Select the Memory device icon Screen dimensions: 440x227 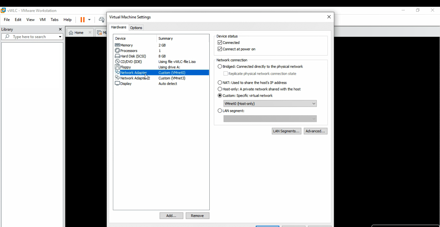pyautogui.click(x=117, y=45)
